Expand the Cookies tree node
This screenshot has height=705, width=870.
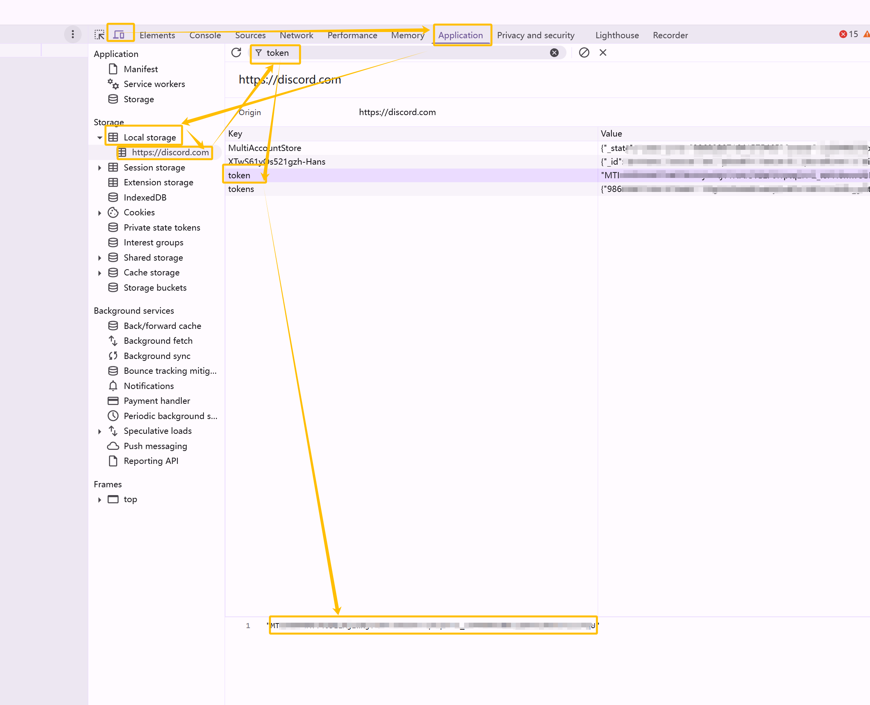pyautogui.click(x=100, y=213)
